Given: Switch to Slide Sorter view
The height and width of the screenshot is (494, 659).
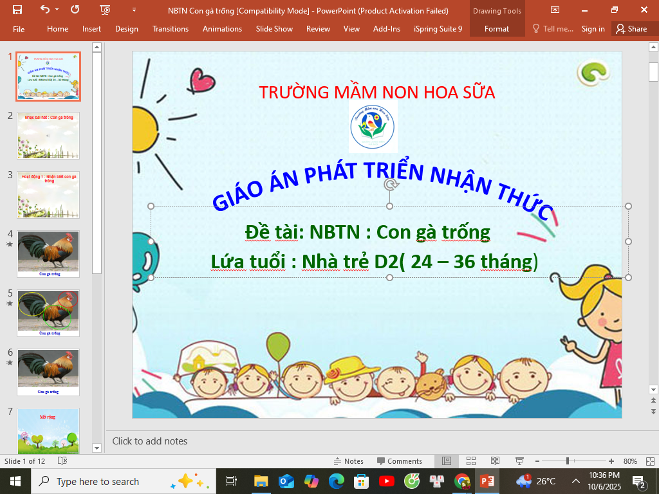Looking at the screenshot, I should pyautogui.click(x=470, y=461).
